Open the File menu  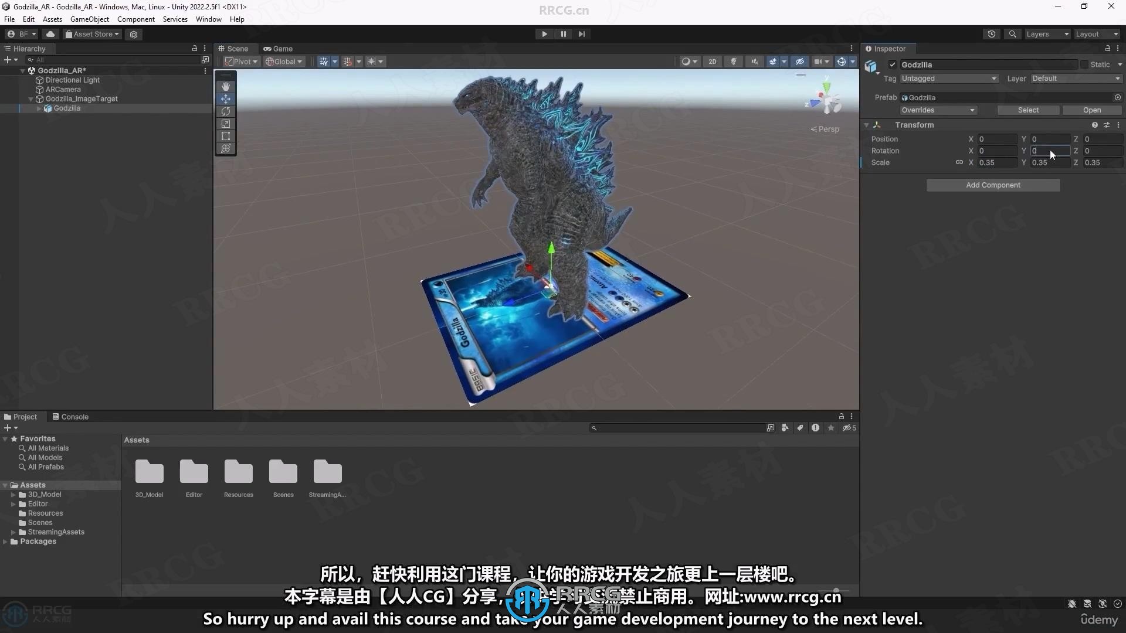9,19
